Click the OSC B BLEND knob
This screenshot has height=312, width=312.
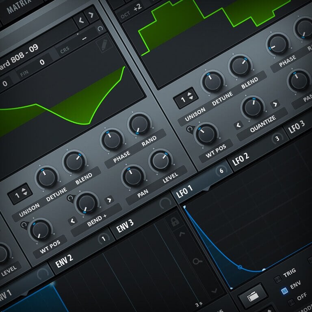click(240, 66)
